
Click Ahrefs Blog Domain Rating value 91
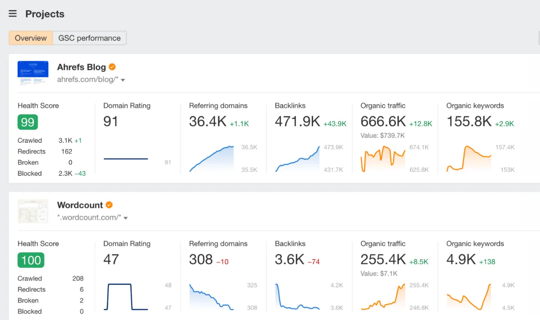111,122
